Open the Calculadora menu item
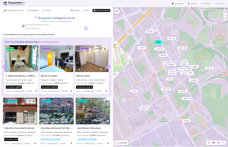The height and width of the screenshot is (147, 228). click(177, 4)
